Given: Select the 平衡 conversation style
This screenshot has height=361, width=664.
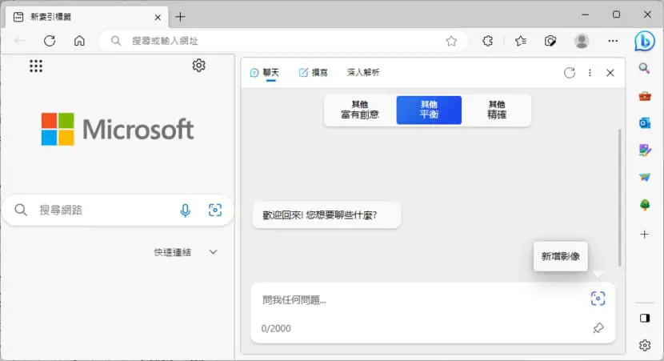Looking at the screenshot, I should pos(429,110).
